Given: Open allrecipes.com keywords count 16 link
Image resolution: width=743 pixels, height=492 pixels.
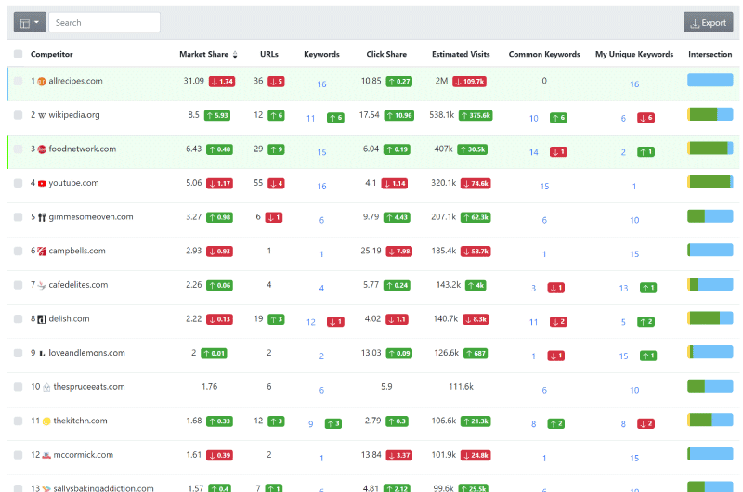Looking at the screenshot, I should (x=321, y=84).
